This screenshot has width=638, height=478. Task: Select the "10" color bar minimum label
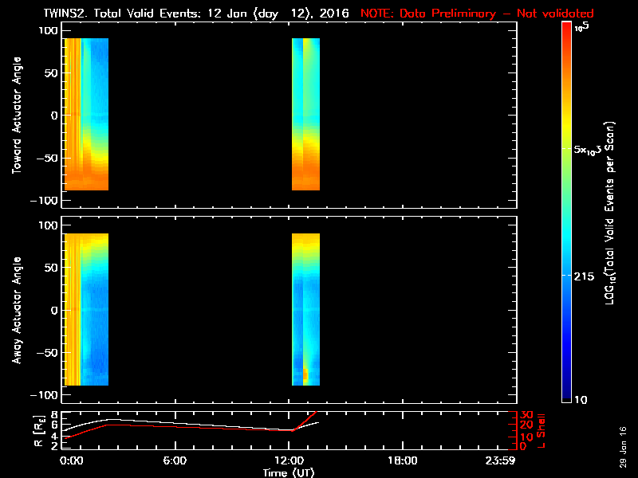[581, 400]
